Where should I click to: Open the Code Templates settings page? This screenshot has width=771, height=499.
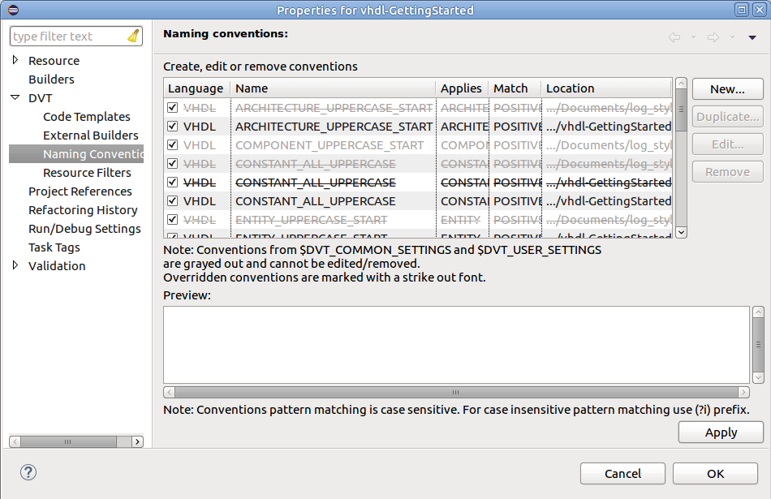point(86,116)
